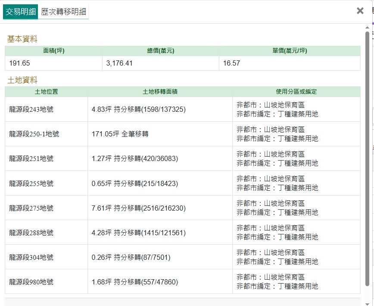Screen dimensions: 374x306
Task: Click the 7.61坪 持分移轉 transfer cell
Action: click(138, 208)
